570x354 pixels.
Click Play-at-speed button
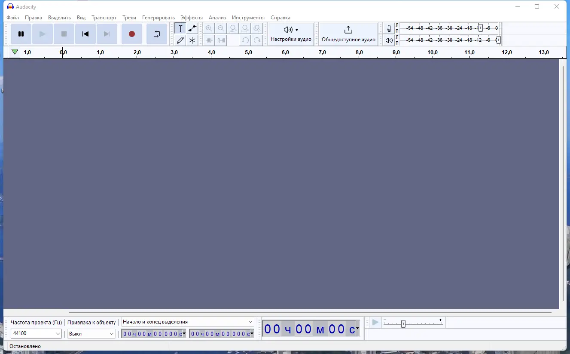tap(375, 322)
